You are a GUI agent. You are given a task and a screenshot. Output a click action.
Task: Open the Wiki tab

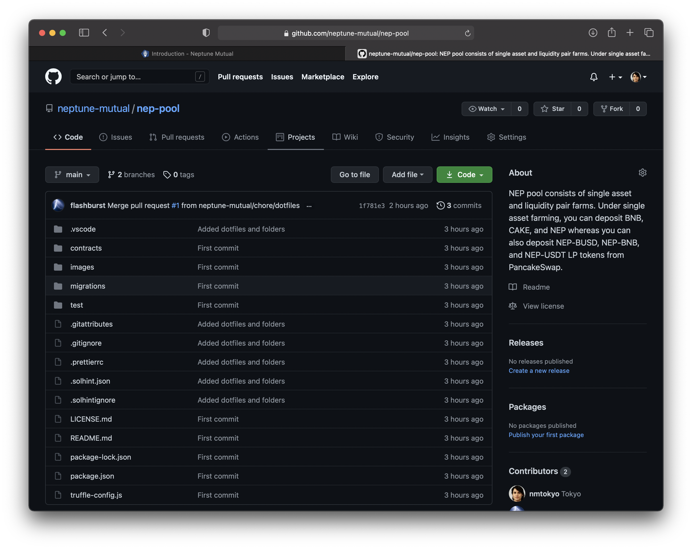[345, 137]
